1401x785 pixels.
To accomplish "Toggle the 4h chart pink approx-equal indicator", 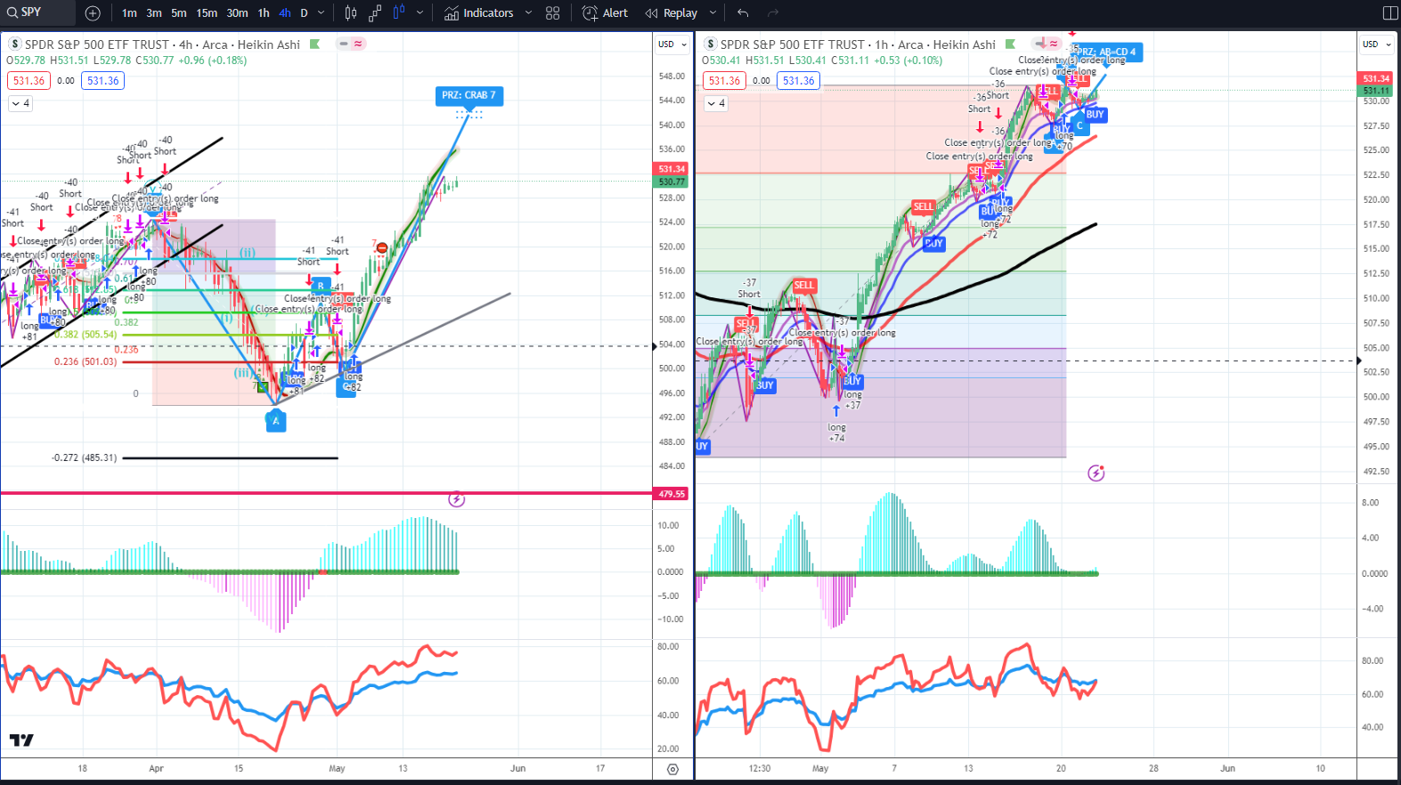I will 358,44.
